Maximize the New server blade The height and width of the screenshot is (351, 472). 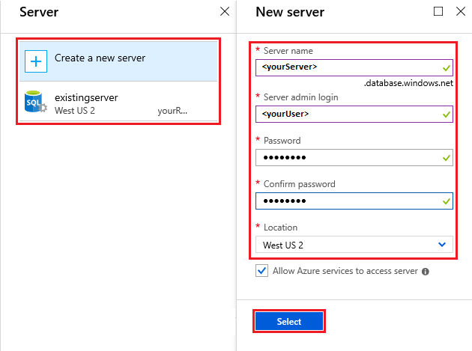[438, 11]
